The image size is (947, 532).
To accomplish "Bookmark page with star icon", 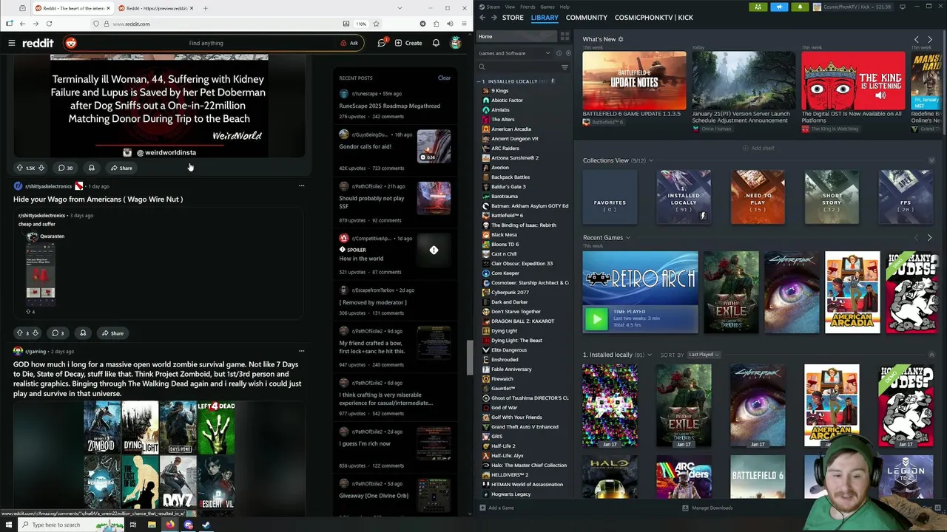I will (x=376, y=24).
